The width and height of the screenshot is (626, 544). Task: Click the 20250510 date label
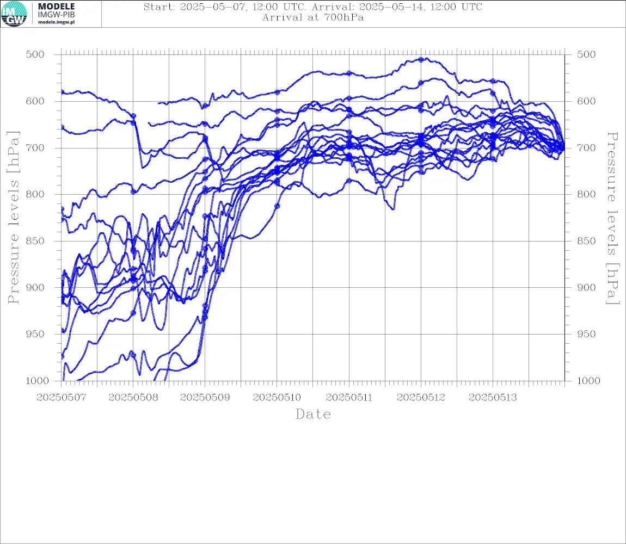pos(277,398)
